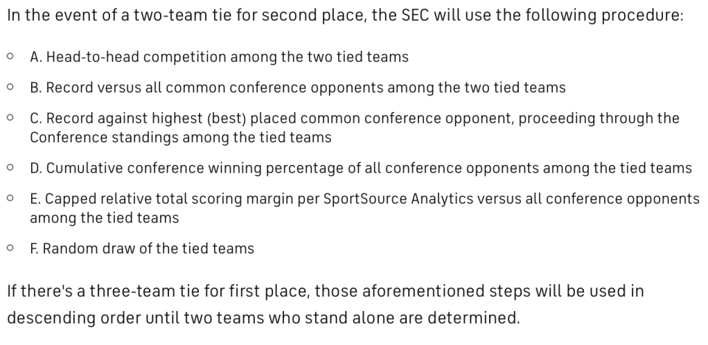This screenshot has width=708, height=345.
Task: Click "among the tied teams" under item E
Action: [x=104, y=218]
